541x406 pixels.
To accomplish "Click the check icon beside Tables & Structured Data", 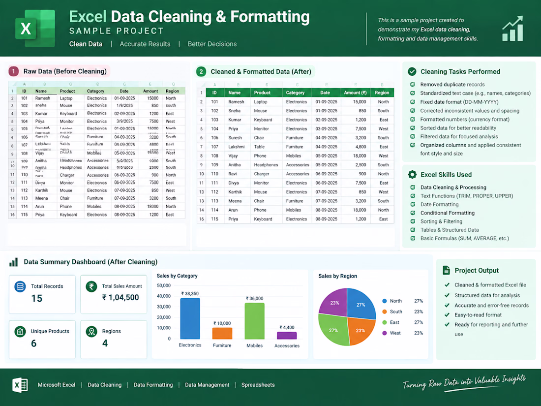I will click(x=413, y=230).
